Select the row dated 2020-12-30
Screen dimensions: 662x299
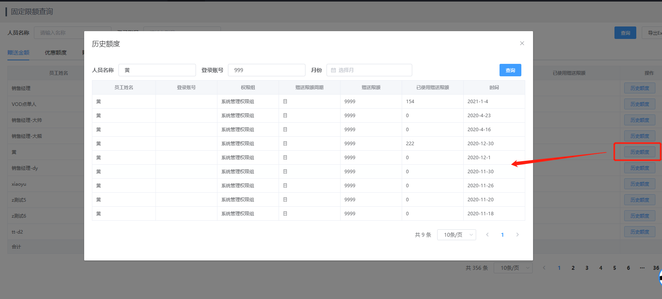[x=309, y=144]
